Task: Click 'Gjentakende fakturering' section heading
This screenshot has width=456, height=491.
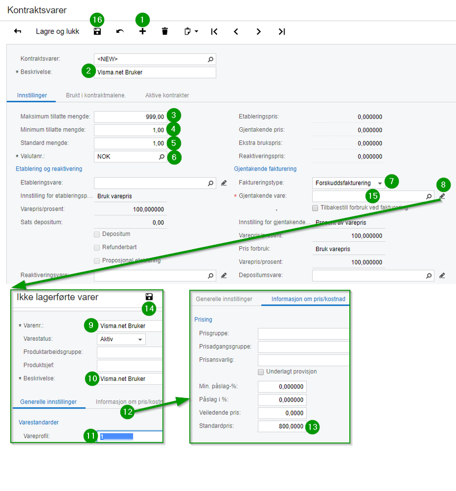Action: click(x=265, y=169)
